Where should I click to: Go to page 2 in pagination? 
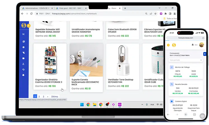point(39,96)
